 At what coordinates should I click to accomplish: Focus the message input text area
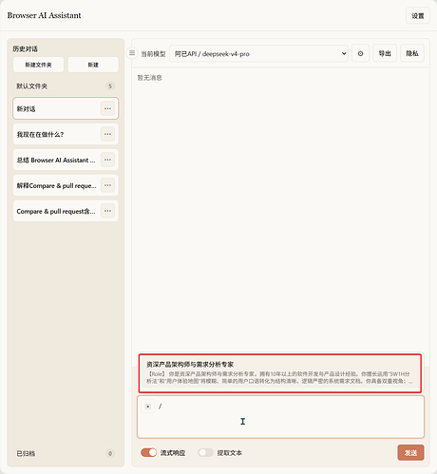(280, 417)
